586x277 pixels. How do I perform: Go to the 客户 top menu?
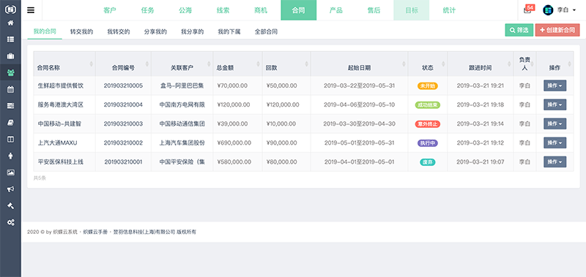click(110, 10)
